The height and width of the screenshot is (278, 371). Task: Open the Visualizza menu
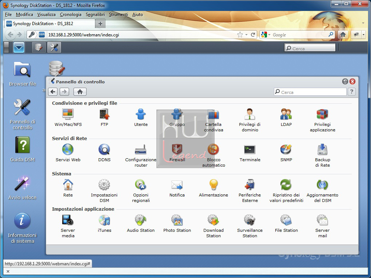pyautogui.click(x=47, y=15)
